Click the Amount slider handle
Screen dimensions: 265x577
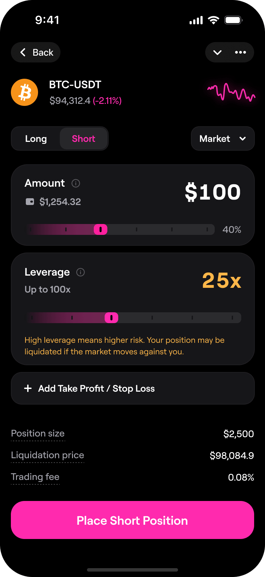pyautogui.click(x=101, y=229)
